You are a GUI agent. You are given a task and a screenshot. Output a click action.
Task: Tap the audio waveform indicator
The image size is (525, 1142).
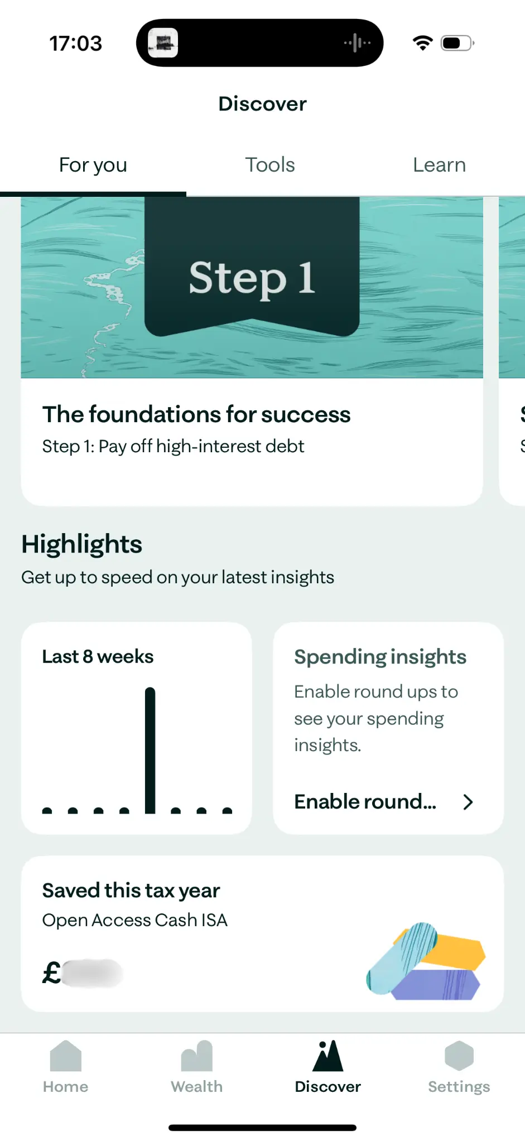pos(357,43)
